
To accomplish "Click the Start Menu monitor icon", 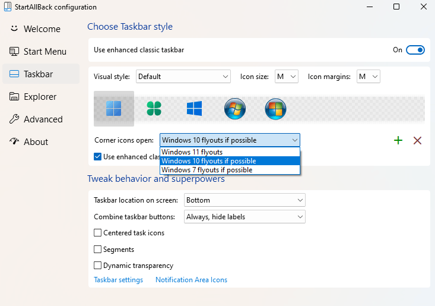I will (14, 51).
